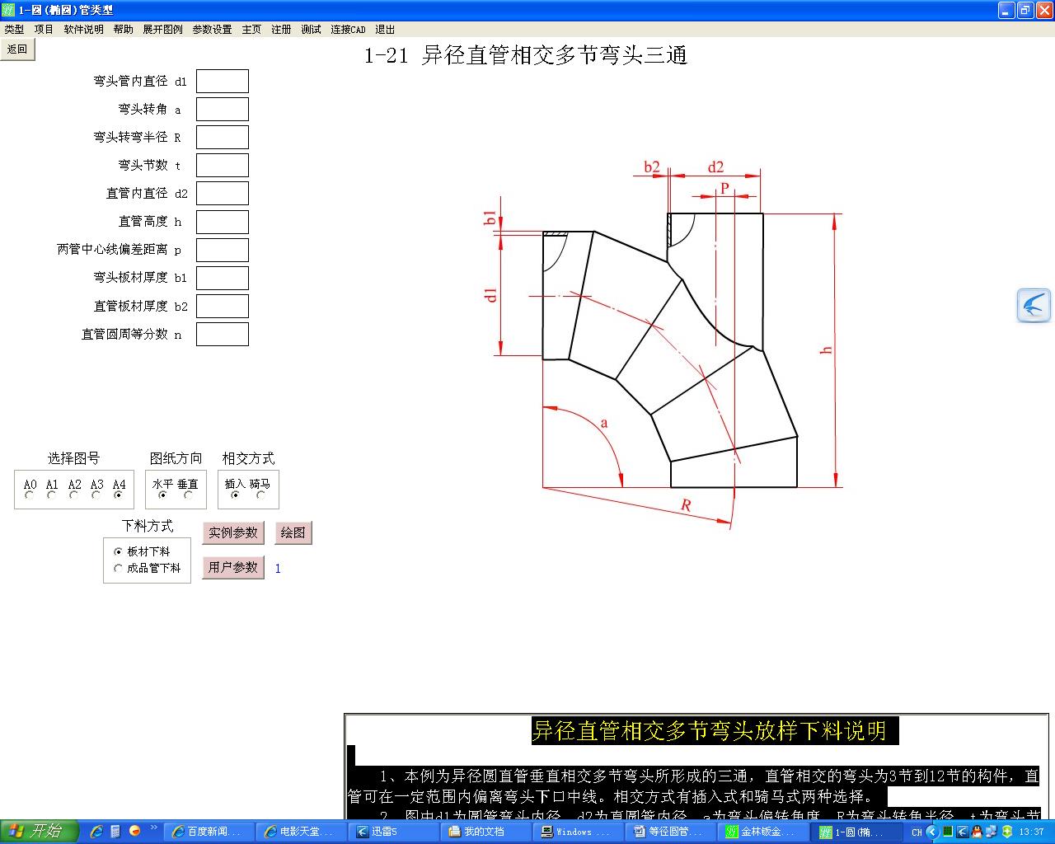Click the 返回 back button
Viewport: 1055px width, 844px height.
tap(17, 49)
